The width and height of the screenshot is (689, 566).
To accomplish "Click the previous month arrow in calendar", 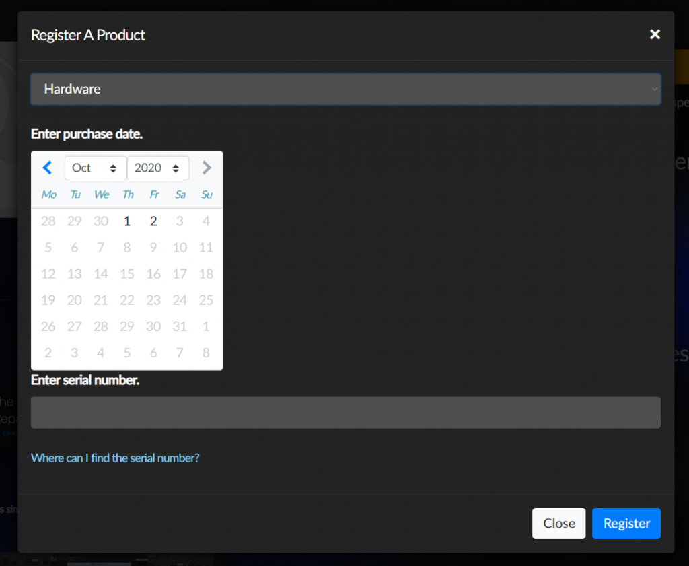I will tap(47, 168).
